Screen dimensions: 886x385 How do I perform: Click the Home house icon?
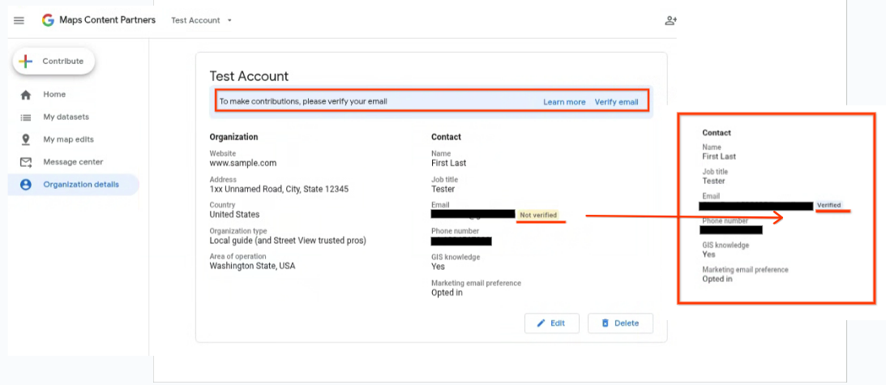25,94
